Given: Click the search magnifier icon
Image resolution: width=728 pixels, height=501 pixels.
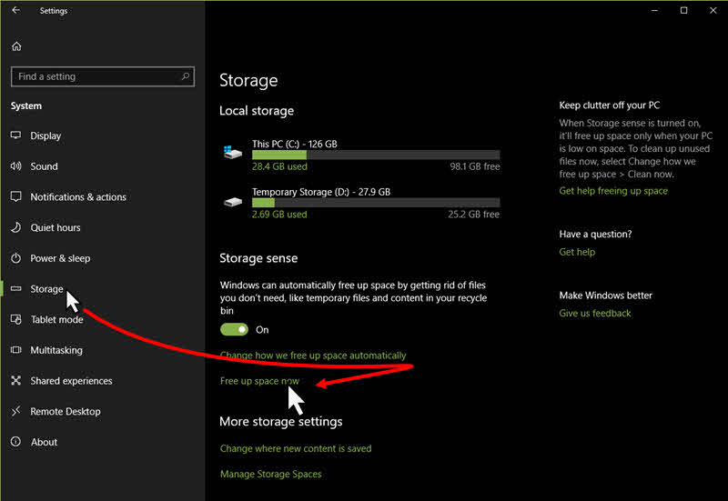Looking at the screenshot, I should tap(186, 76).
